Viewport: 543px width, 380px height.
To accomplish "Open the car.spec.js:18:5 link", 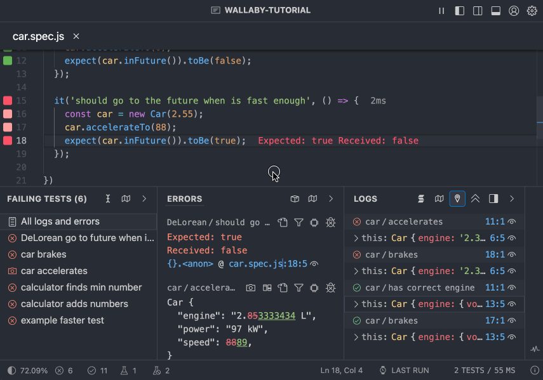I will point(268,264).
